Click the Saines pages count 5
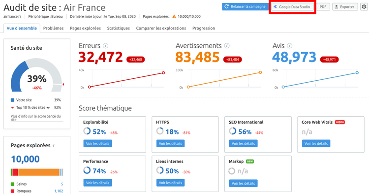Image resolution: width=369 pixels, height=194 pixels. (x=62, y=184)
